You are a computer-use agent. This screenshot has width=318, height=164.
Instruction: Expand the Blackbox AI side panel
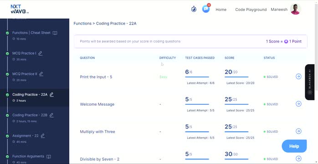(x=310, y=82)
